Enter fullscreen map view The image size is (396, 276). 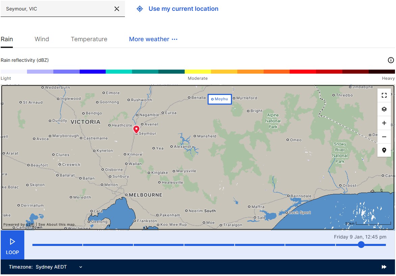(x=384, y=95)
